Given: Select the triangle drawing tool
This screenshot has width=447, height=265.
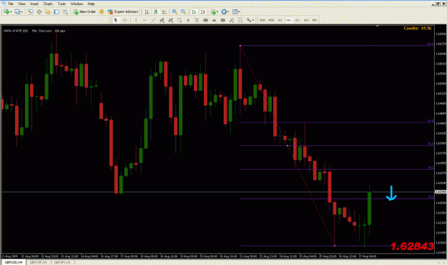Looking at the screenshot, I should click(215, 20).
